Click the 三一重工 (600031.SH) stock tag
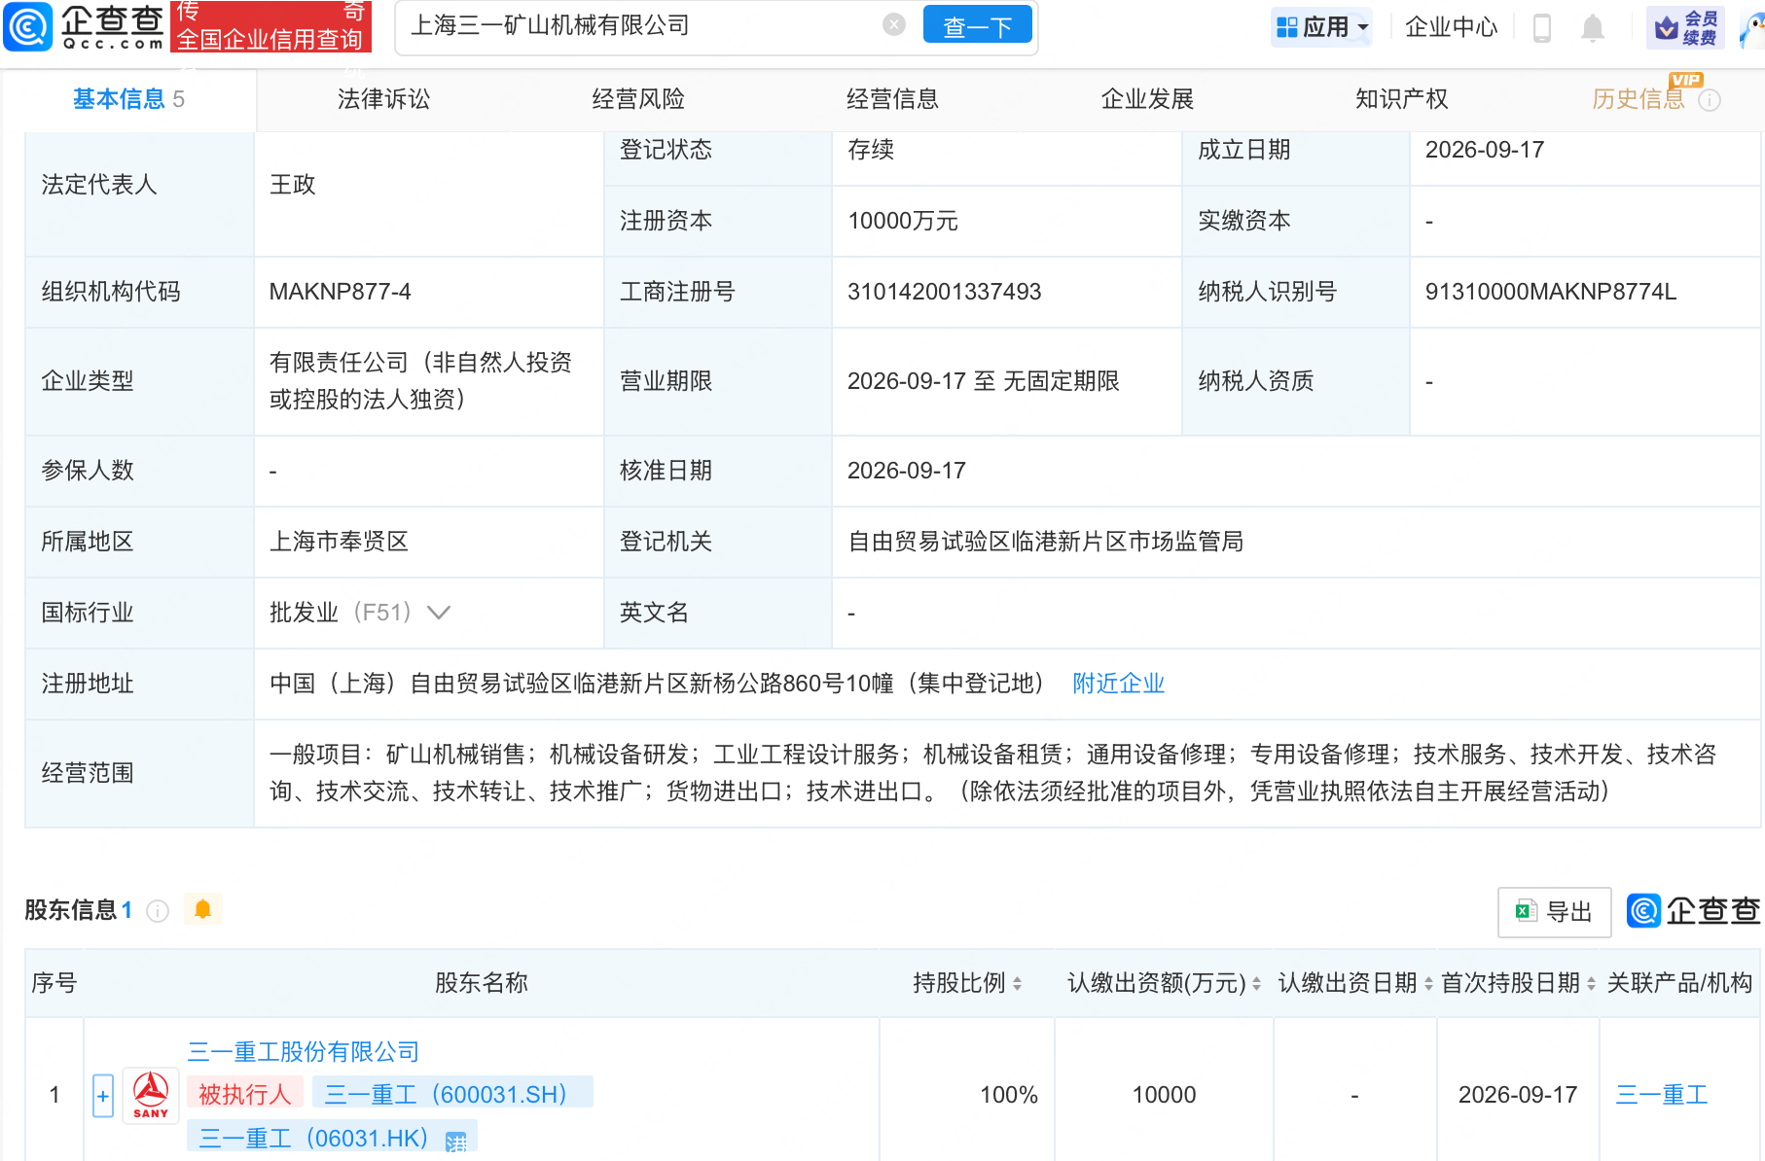This screenshot has height=1161, width=1765. [452, 1094]
